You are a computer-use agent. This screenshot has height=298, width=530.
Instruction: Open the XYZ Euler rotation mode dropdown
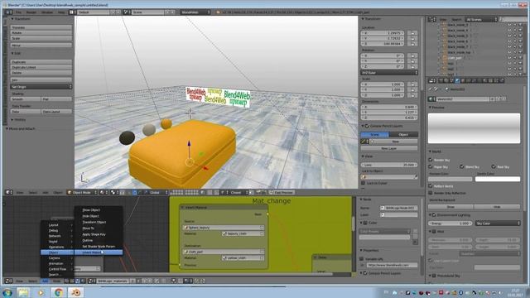[x=389, y=73]
